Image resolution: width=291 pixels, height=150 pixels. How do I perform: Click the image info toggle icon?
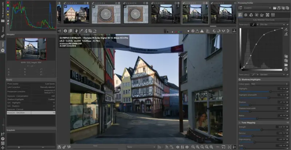[x=65, y=31]
